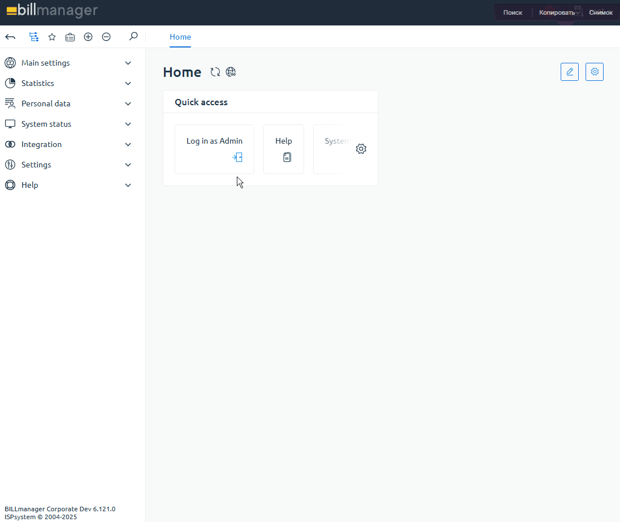Expand all menu items with plus icon
This screenshot has width=620, height=522.
pos(88,37)
